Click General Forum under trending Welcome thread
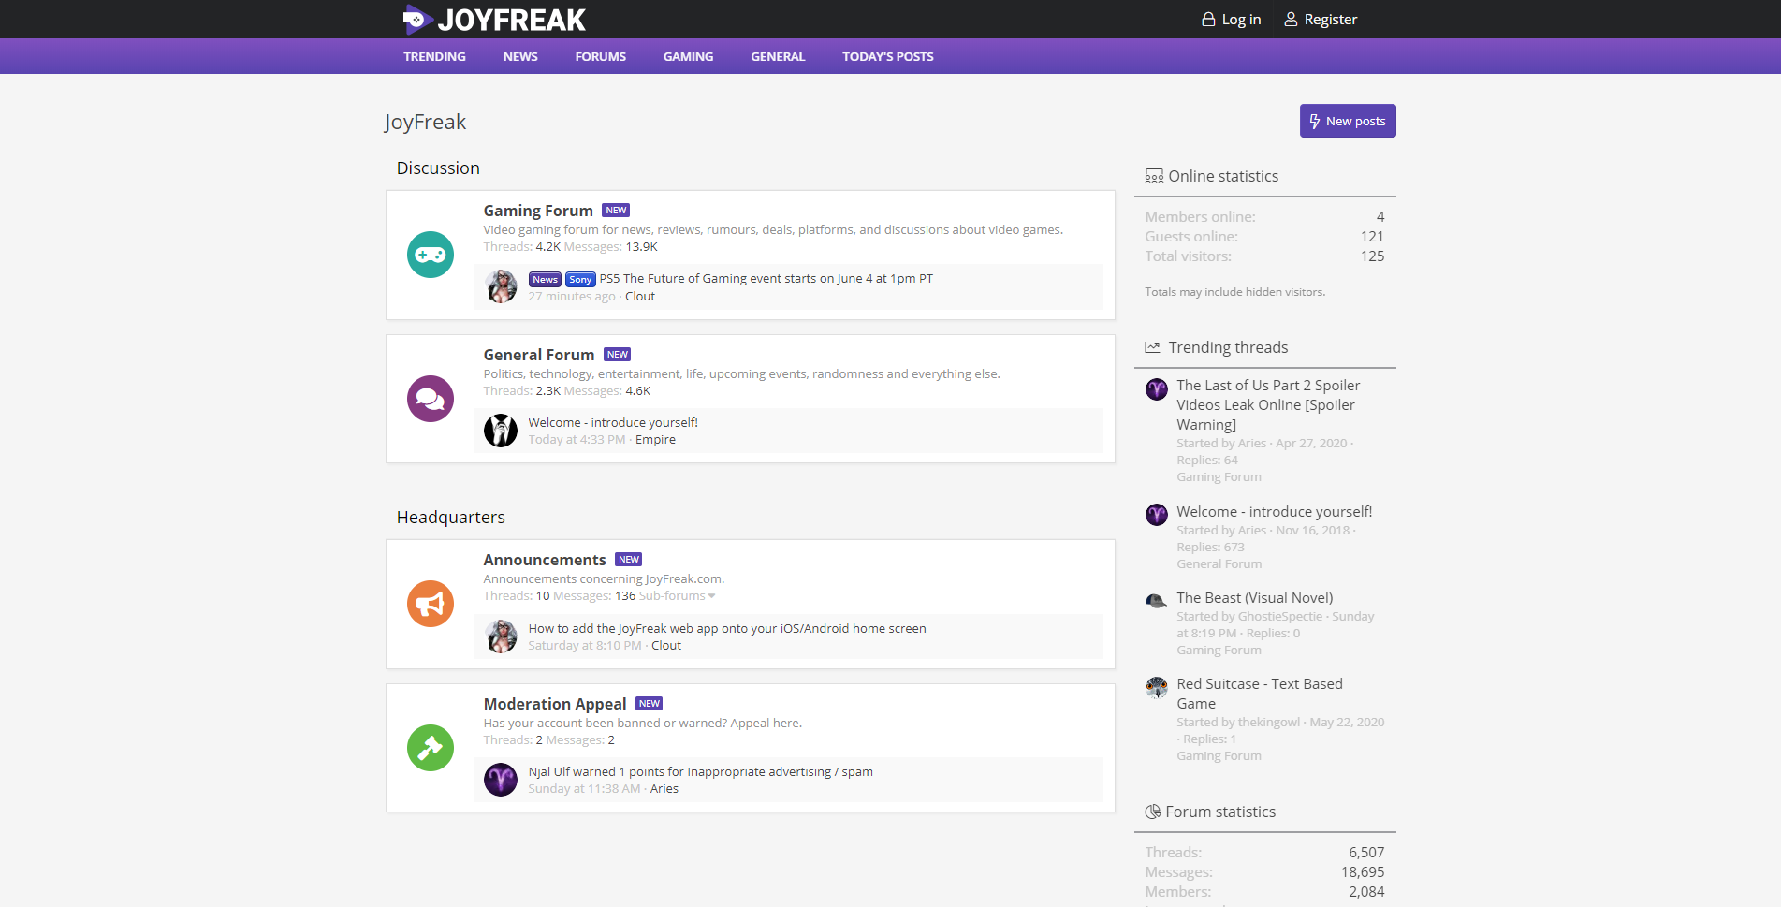This screenshot has height=907, width=1781. coord(1219,564)
